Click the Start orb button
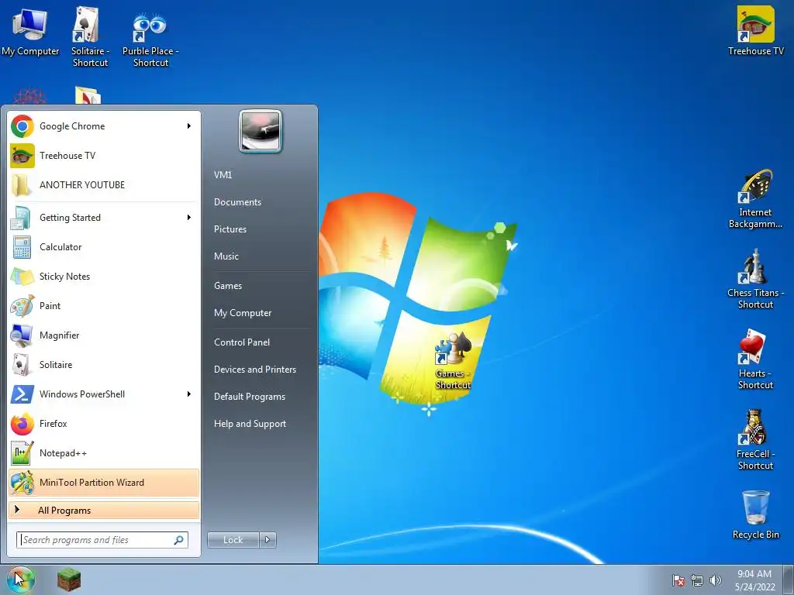Image resolution: width=794 pixels, height=595 pixels. 21,580
